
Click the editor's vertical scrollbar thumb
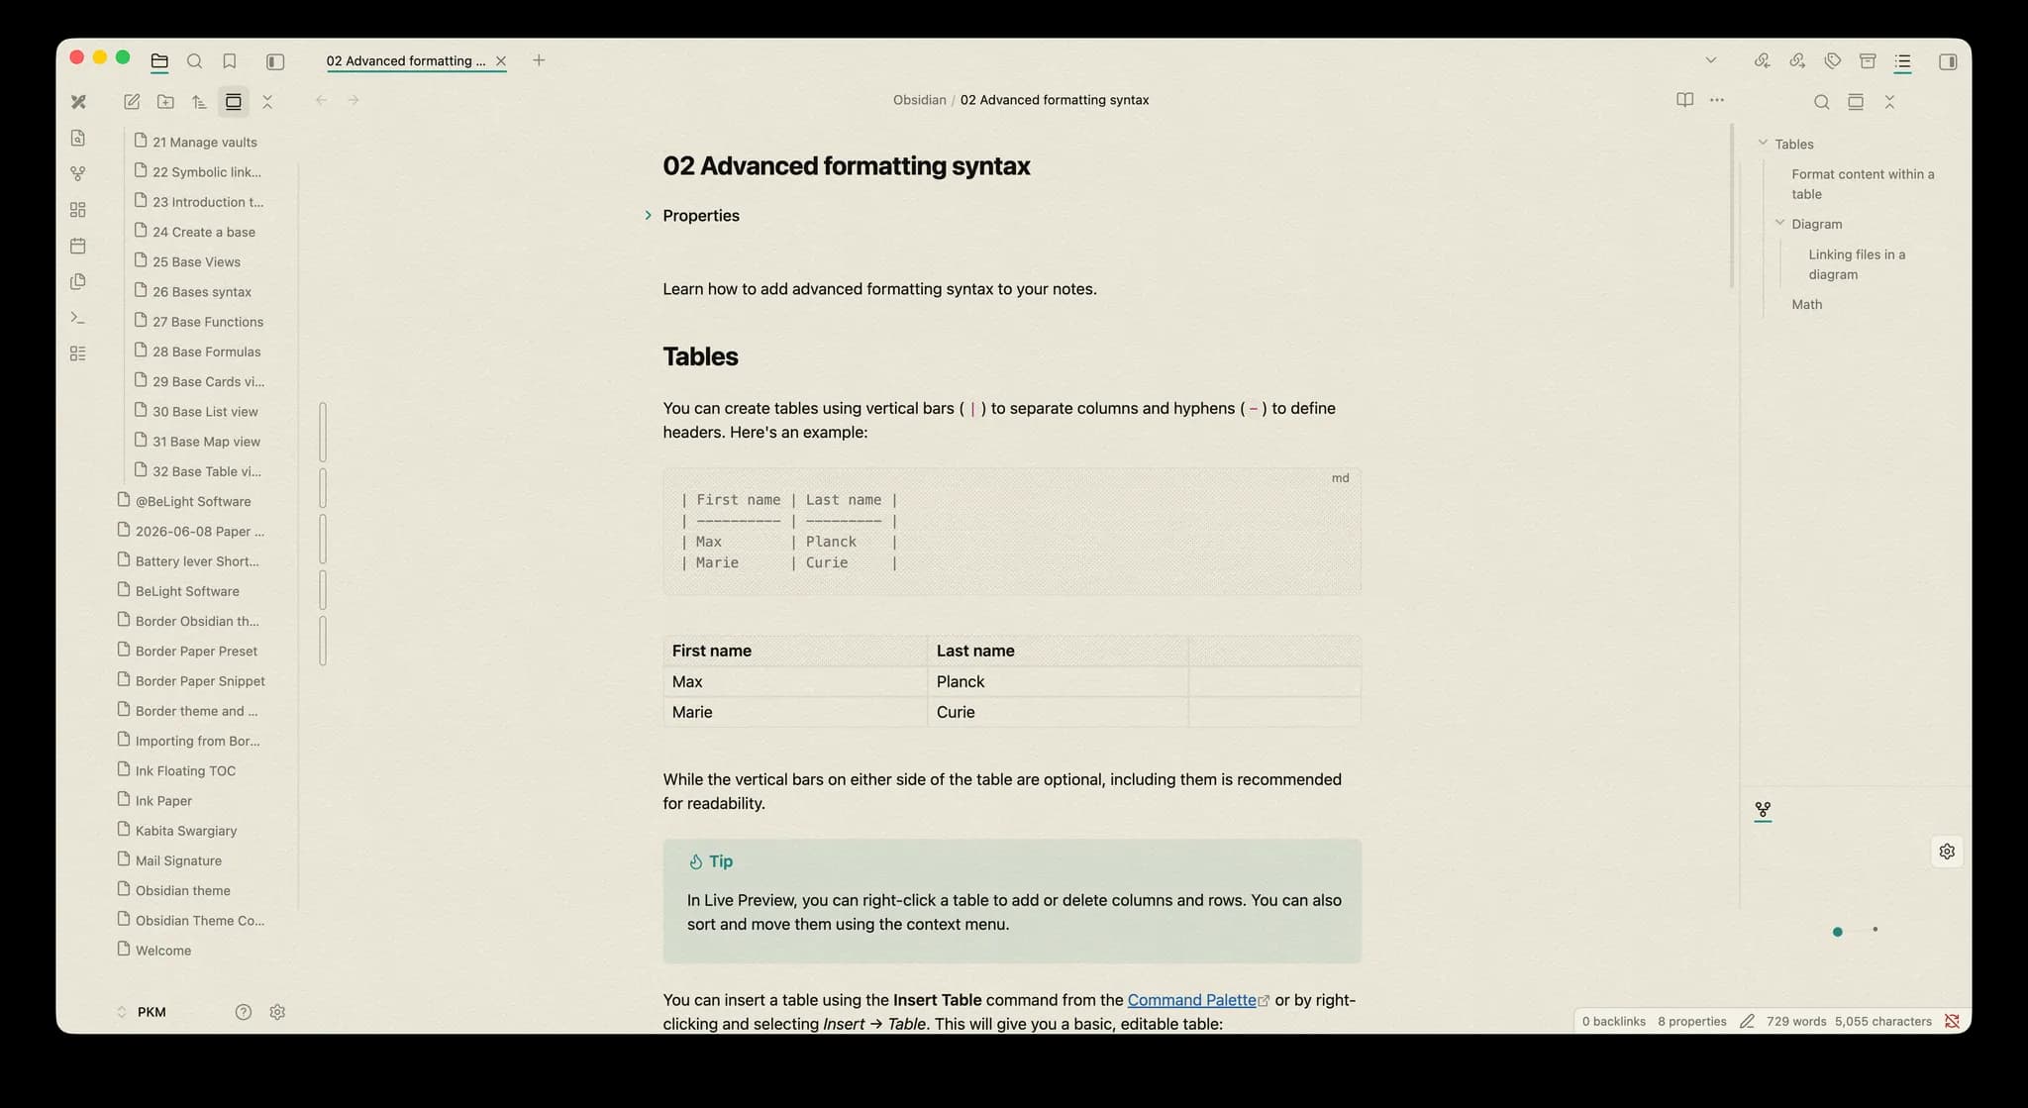click(1732, 205)
